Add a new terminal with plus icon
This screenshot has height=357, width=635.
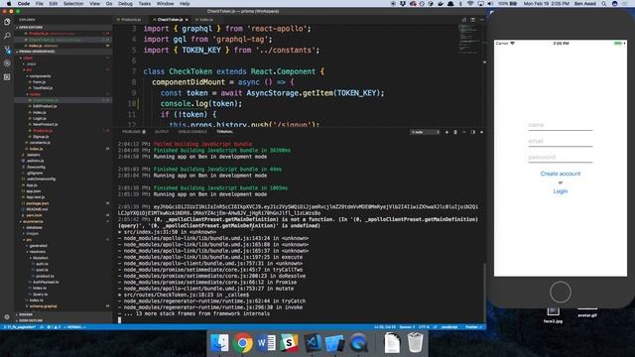(x=446, y=132)
